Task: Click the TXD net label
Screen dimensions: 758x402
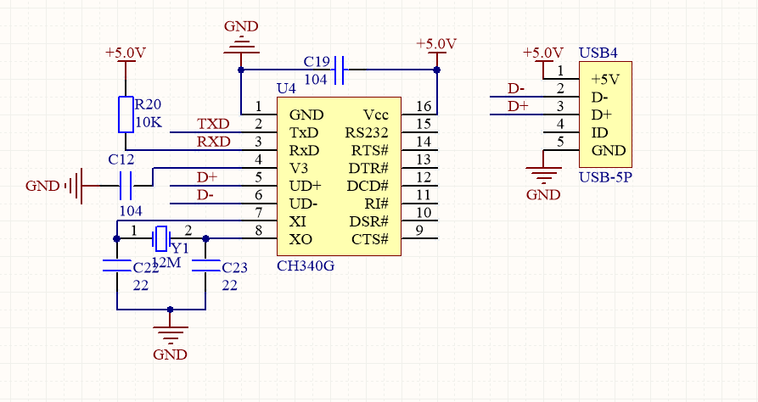Action: pyautogui.click(x=213, y=124)
